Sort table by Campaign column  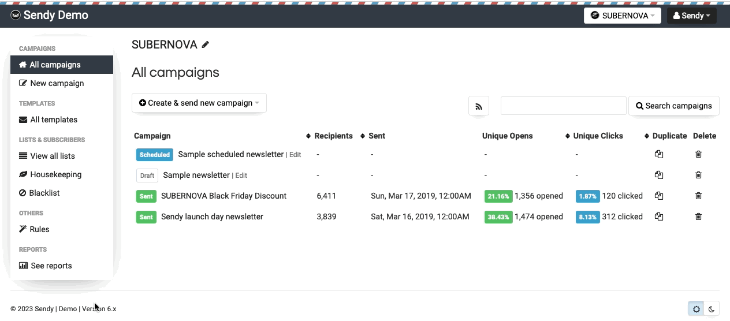tap(308, 136)
